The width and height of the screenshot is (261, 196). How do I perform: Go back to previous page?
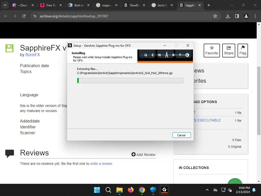click(x=6, y=16)
